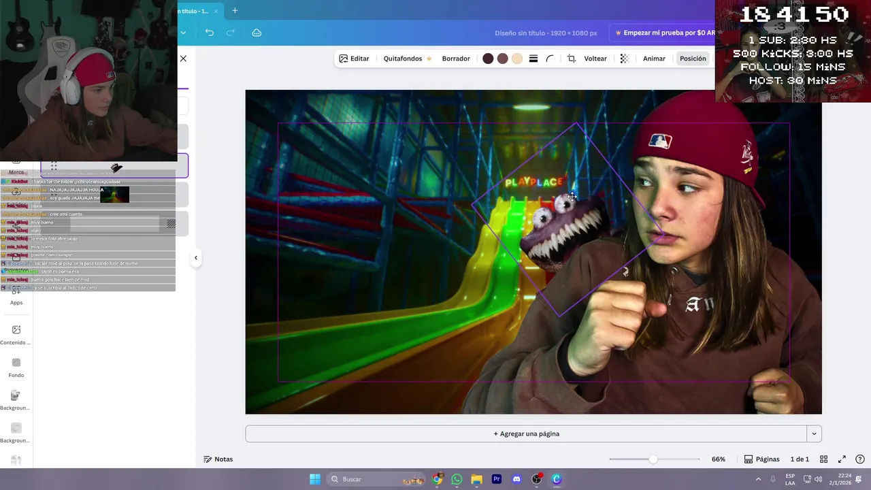Open Chrome from the taskbar
871x490 pixels.
point(438,479)
